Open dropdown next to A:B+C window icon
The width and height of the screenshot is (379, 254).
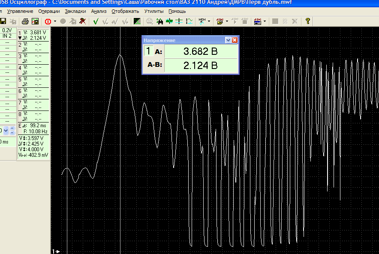pyautogui.click(x=265, y=21)
